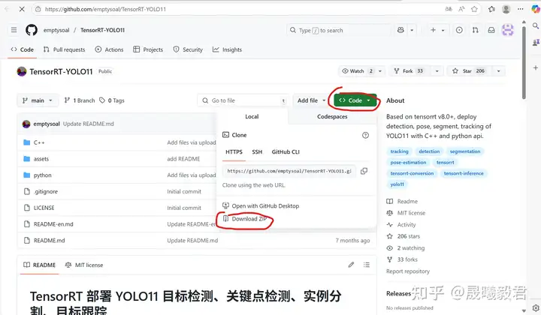Image resolution: width=541 pixels, height=315 pixels.
Task: Open the Report repository link
Action: (408, 271)
